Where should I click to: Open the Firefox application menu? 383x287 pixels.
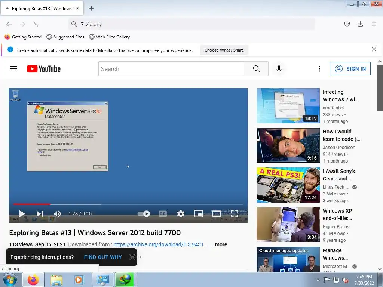click(x=374, y=24)
